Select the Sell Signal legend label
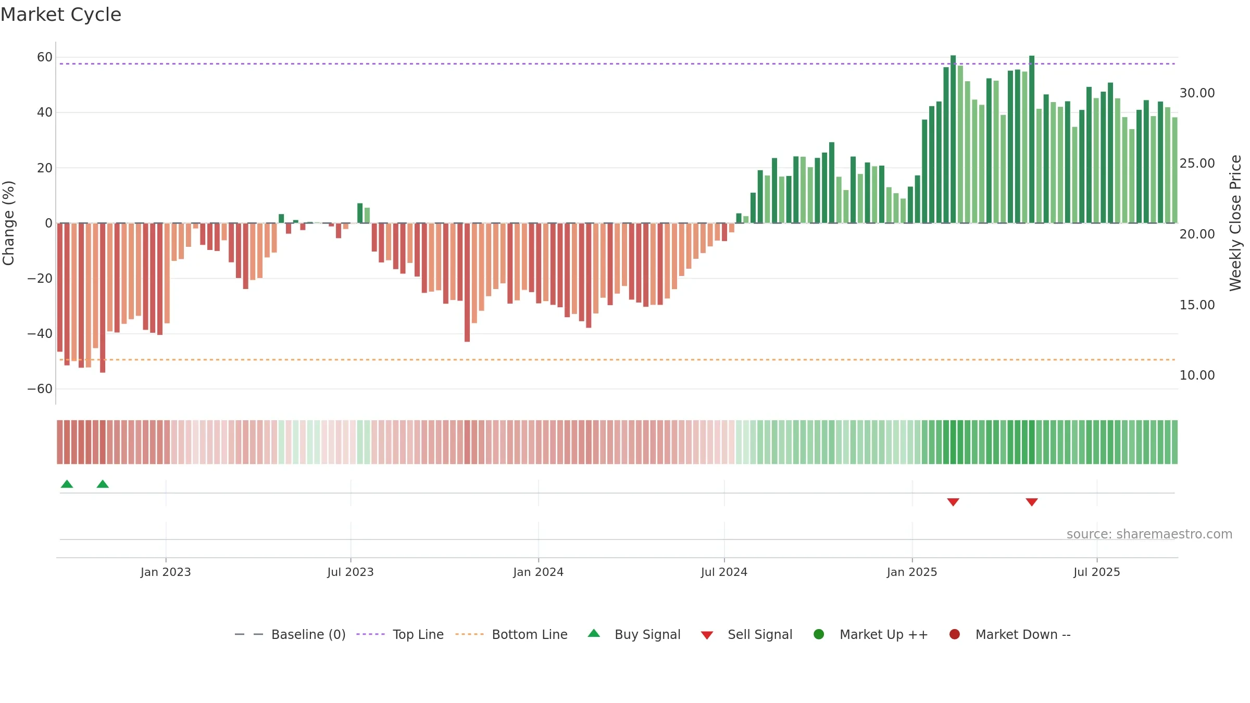This screenshot has height=703, width=1250. pyautogui.click(x=760, y=634)
